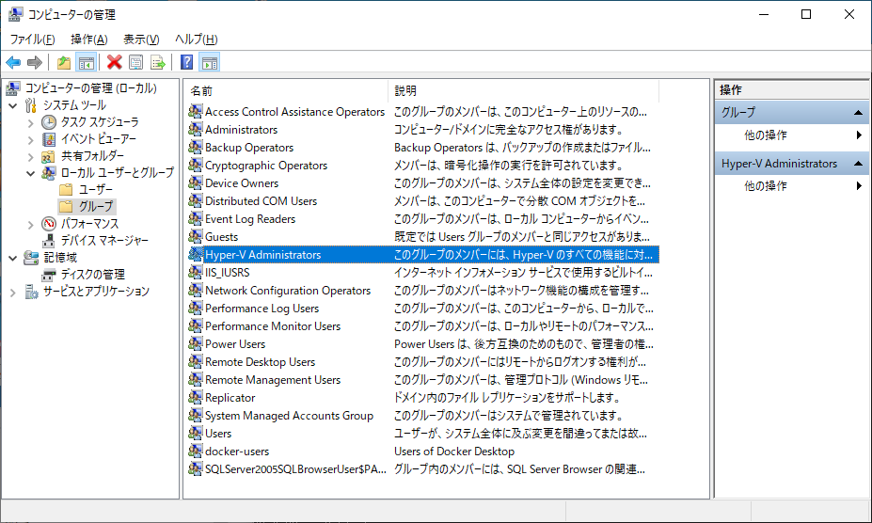The width and height of the screenshot is (872, 523).
Task: Select the System Managed Accounts Group row
Action: point(422,416)
